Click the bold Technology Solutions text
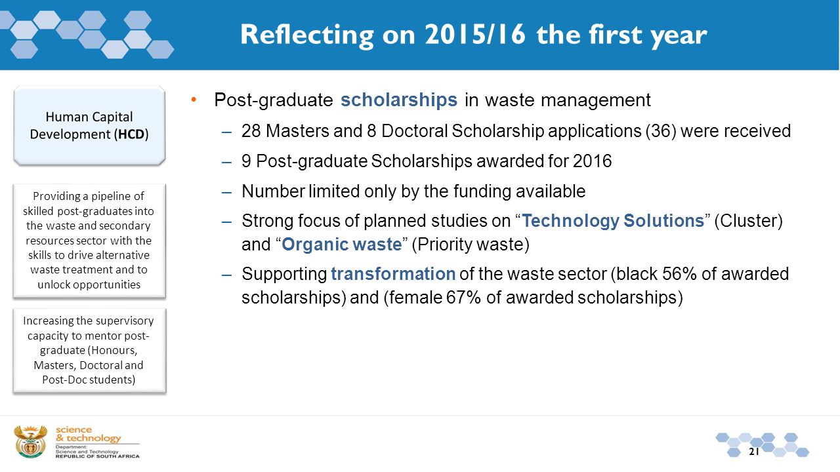The height and width of the screenshot is (472, 840). coord(613,221)
